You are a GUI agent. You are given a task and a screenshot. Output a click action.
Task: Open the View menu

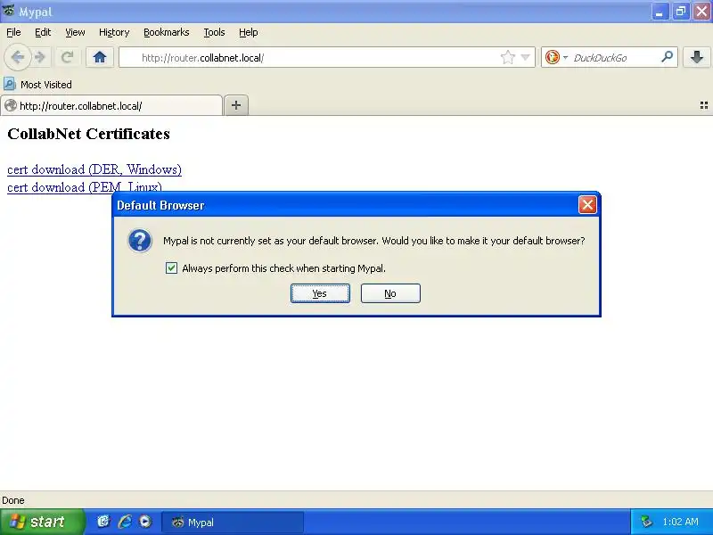(x=75, y=32)
